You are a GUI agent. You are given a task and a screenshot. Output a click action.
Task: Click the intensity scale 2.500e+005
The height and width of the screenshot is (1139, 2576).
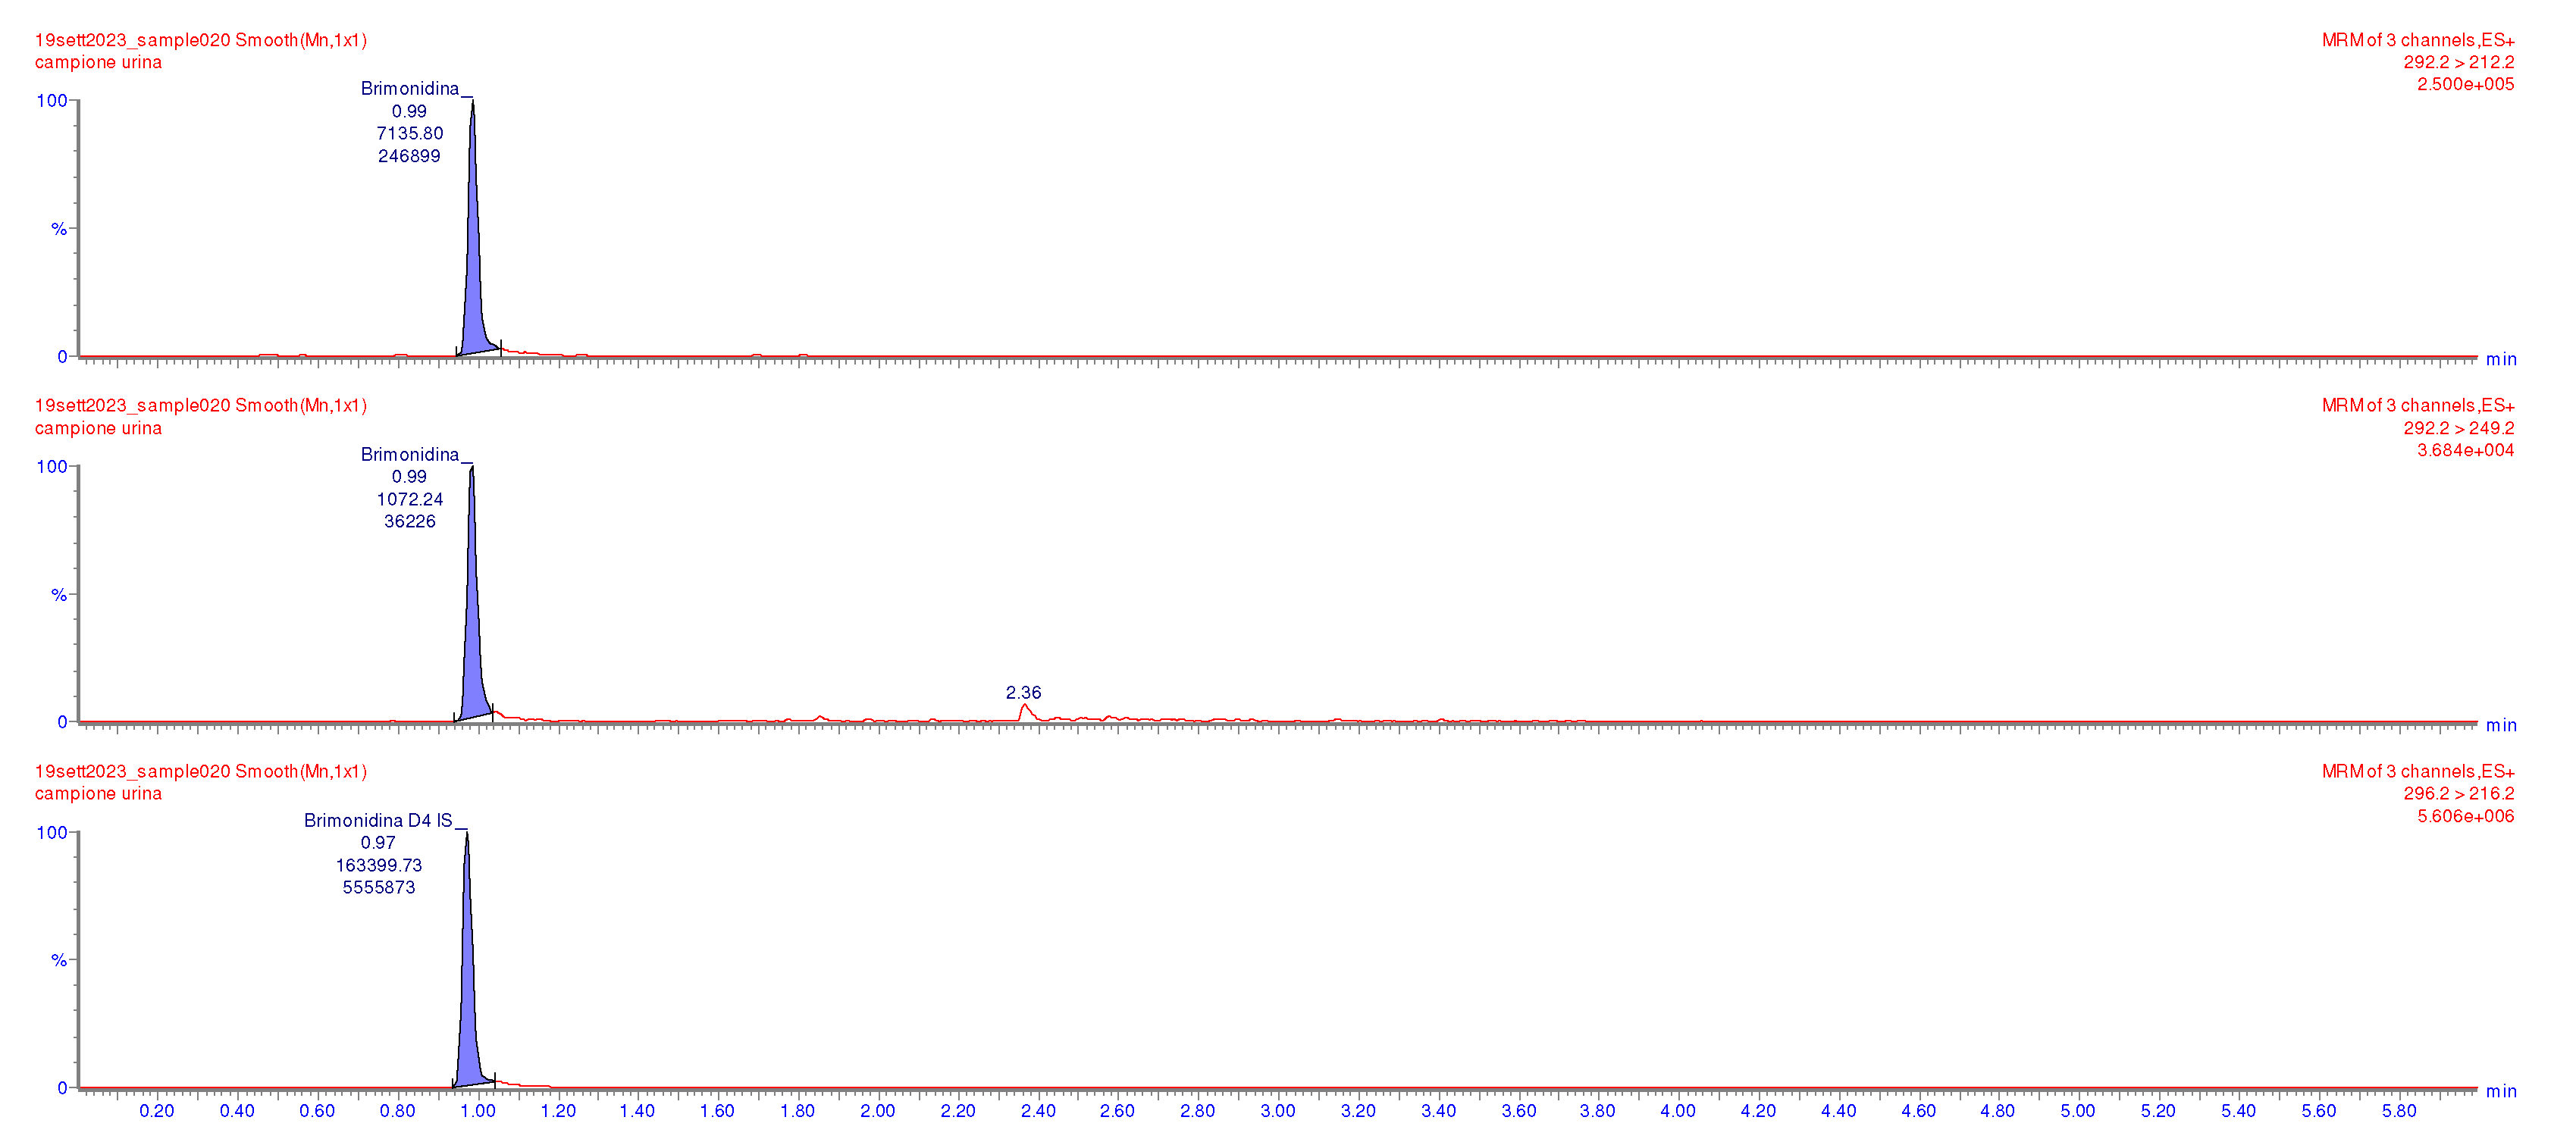click(x=2465, y=84)
